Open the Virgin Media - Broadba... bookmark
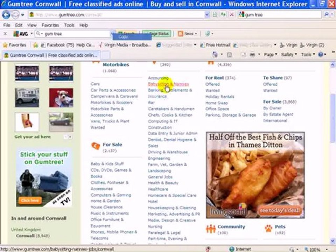This screenshot has height=252, width=336. tap(125, 45)
